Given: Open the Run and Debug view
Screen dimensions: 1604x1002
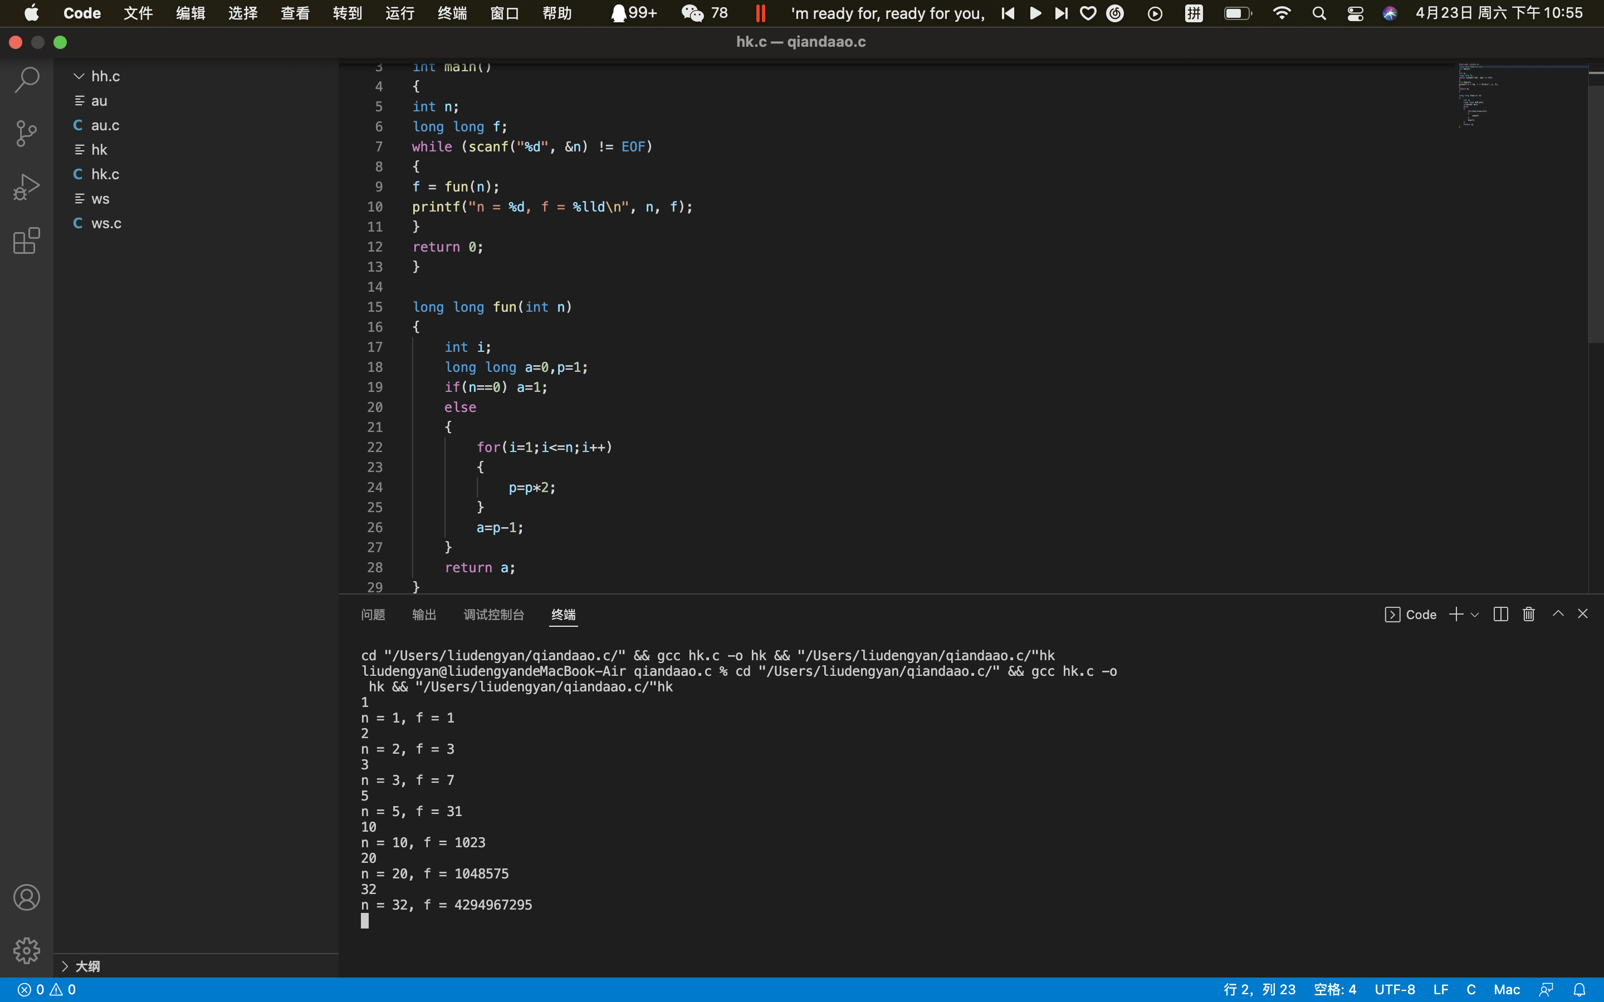Looking at the screenshot, I should coord(27,187).
